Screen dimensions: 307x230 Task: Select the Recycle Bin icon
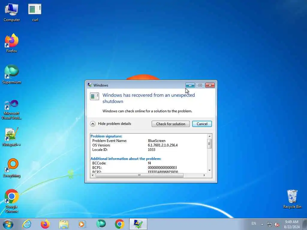point(292,199)
